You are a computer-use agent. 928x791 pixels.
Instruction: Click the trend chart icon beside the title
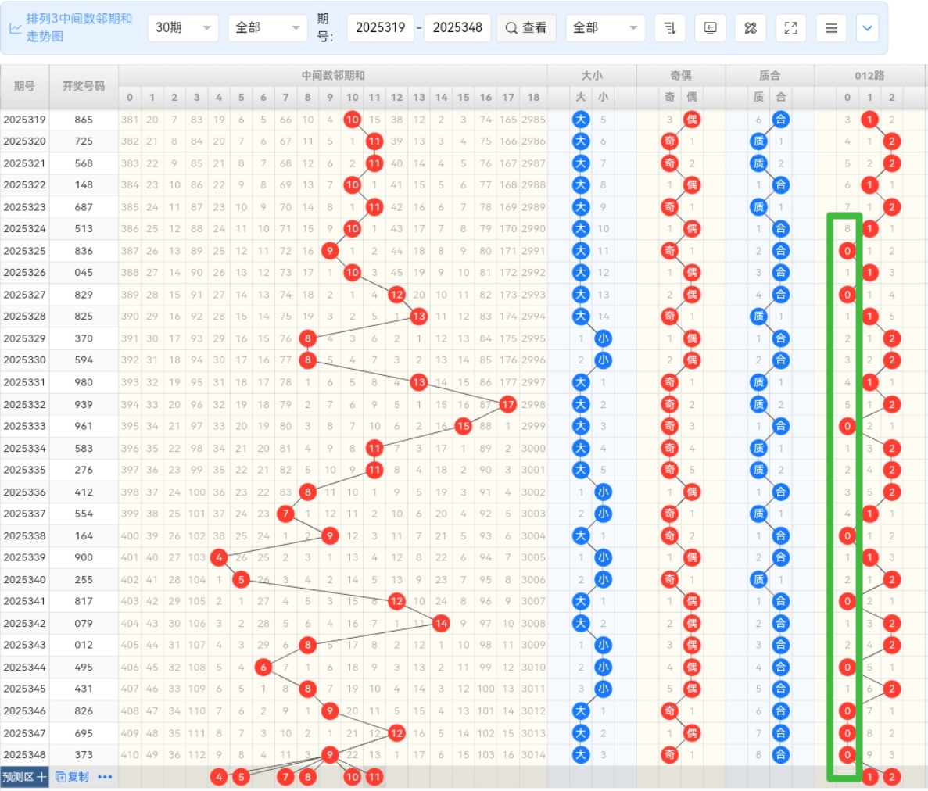pos(16,28)
